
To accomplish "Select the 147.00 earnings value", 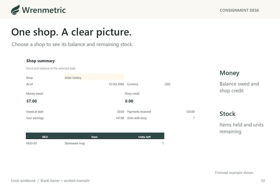I will pyautogui.click(x=120, y=118).
